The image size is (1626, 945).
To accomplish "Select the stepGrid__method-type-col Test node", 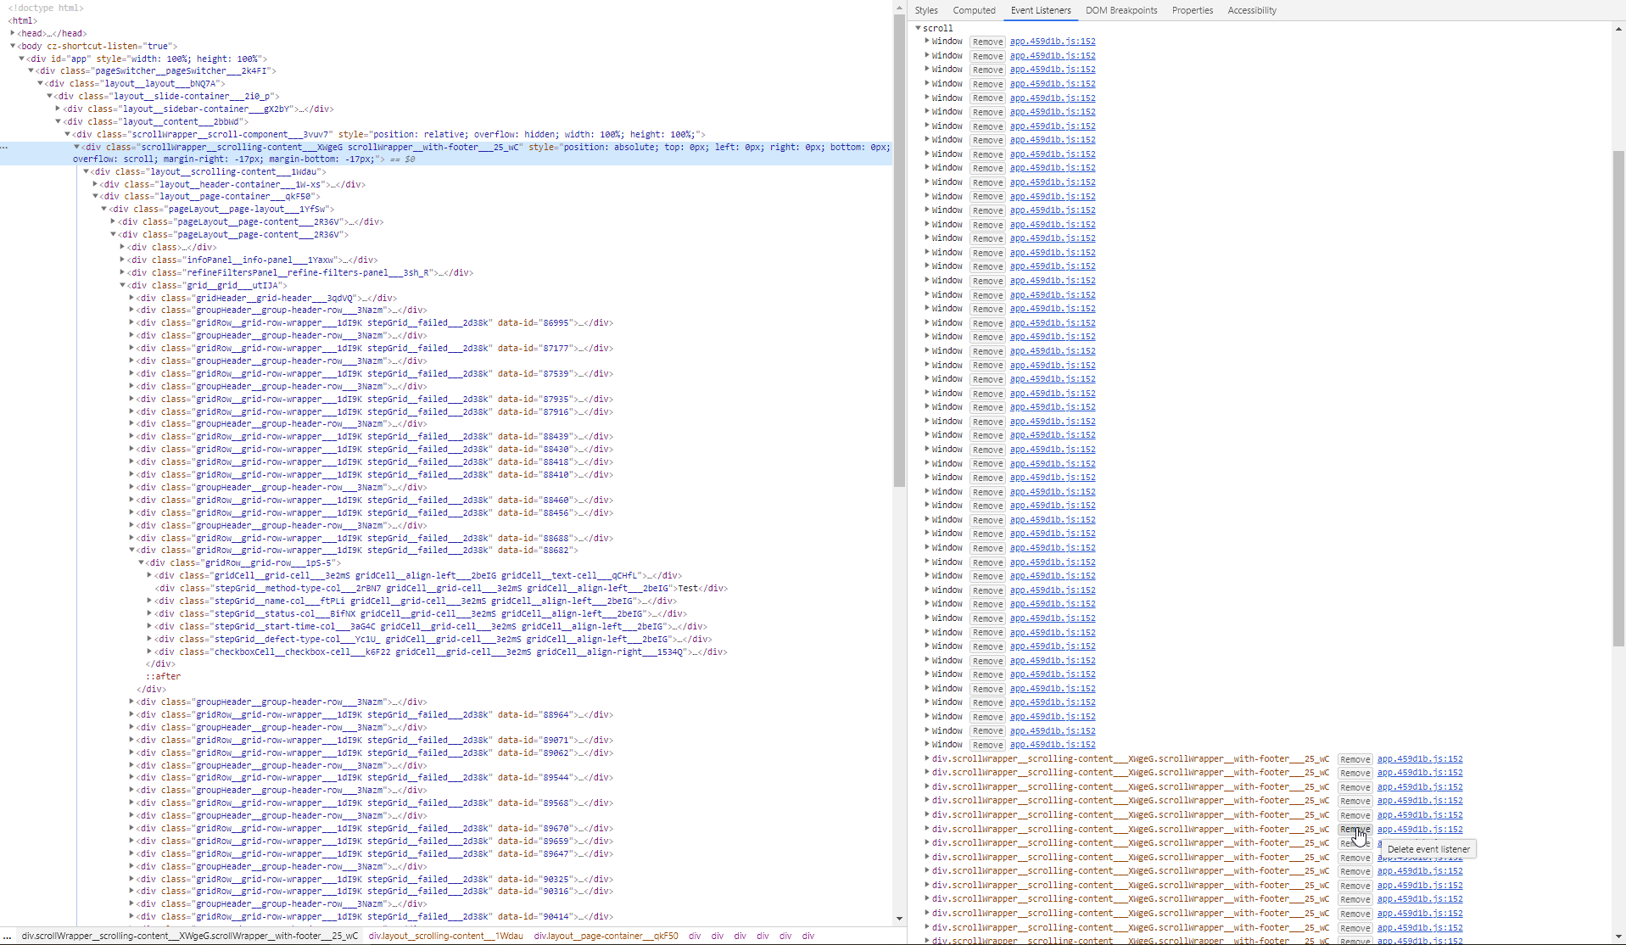I will tap(441, 588).
